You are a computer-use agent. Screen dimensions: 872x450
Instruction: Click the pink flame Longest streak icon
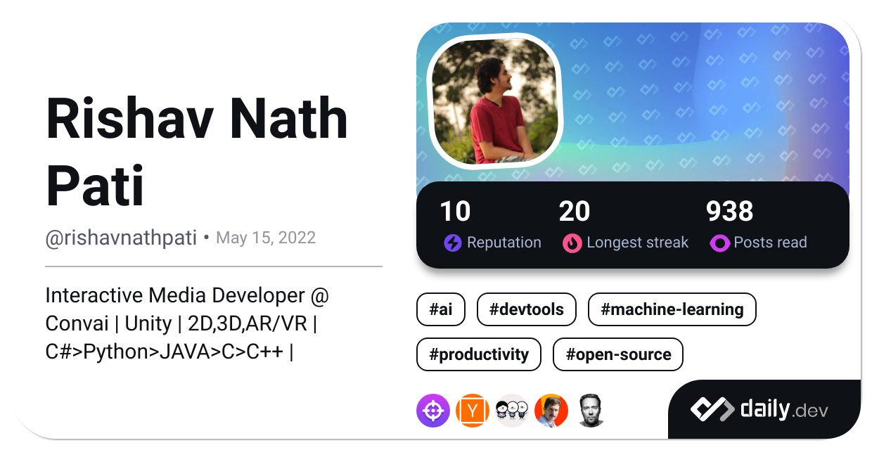[572, 243]
